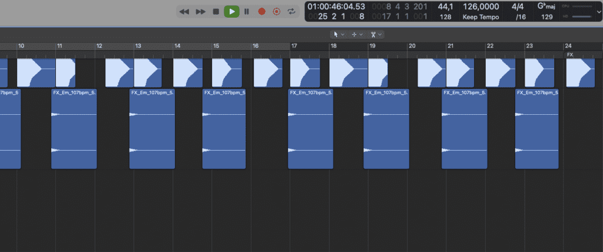603x252 pixels.
Task: Click the locator value 17 1 1 1
Action: click(399, 17)
